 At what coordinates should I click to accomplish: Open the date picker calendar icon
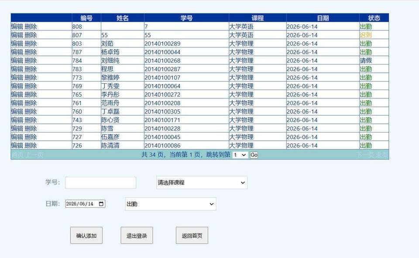tap(101, 204)
